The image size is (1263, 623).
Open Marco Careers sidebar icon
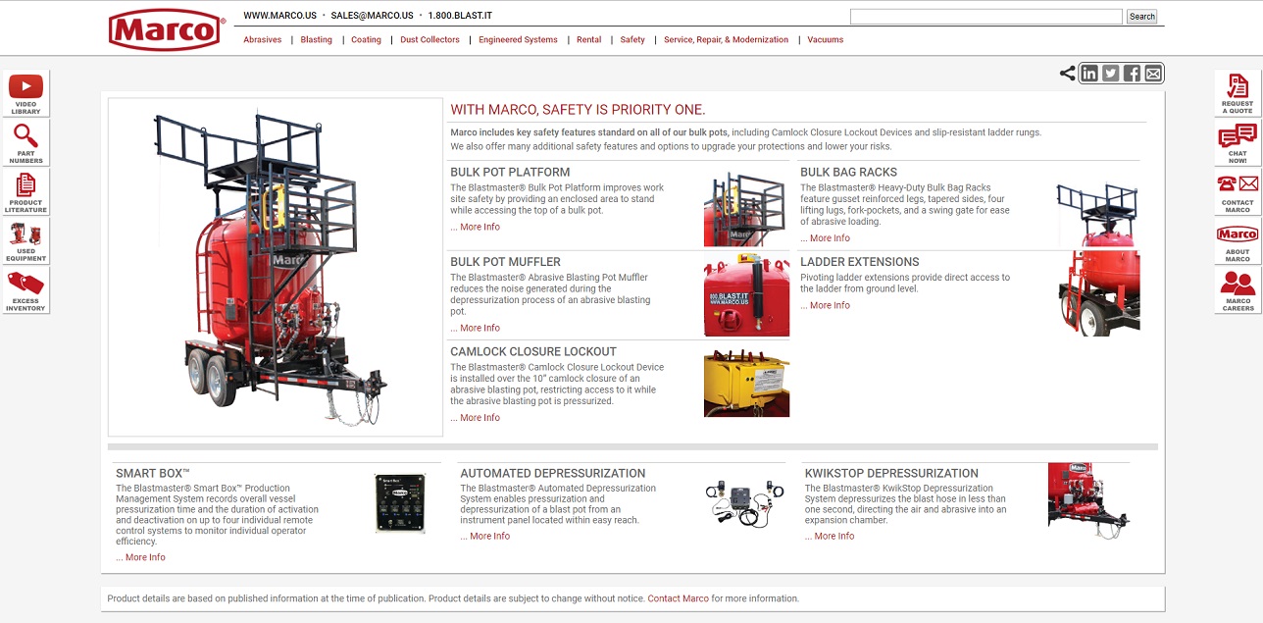pos(1237,290)
